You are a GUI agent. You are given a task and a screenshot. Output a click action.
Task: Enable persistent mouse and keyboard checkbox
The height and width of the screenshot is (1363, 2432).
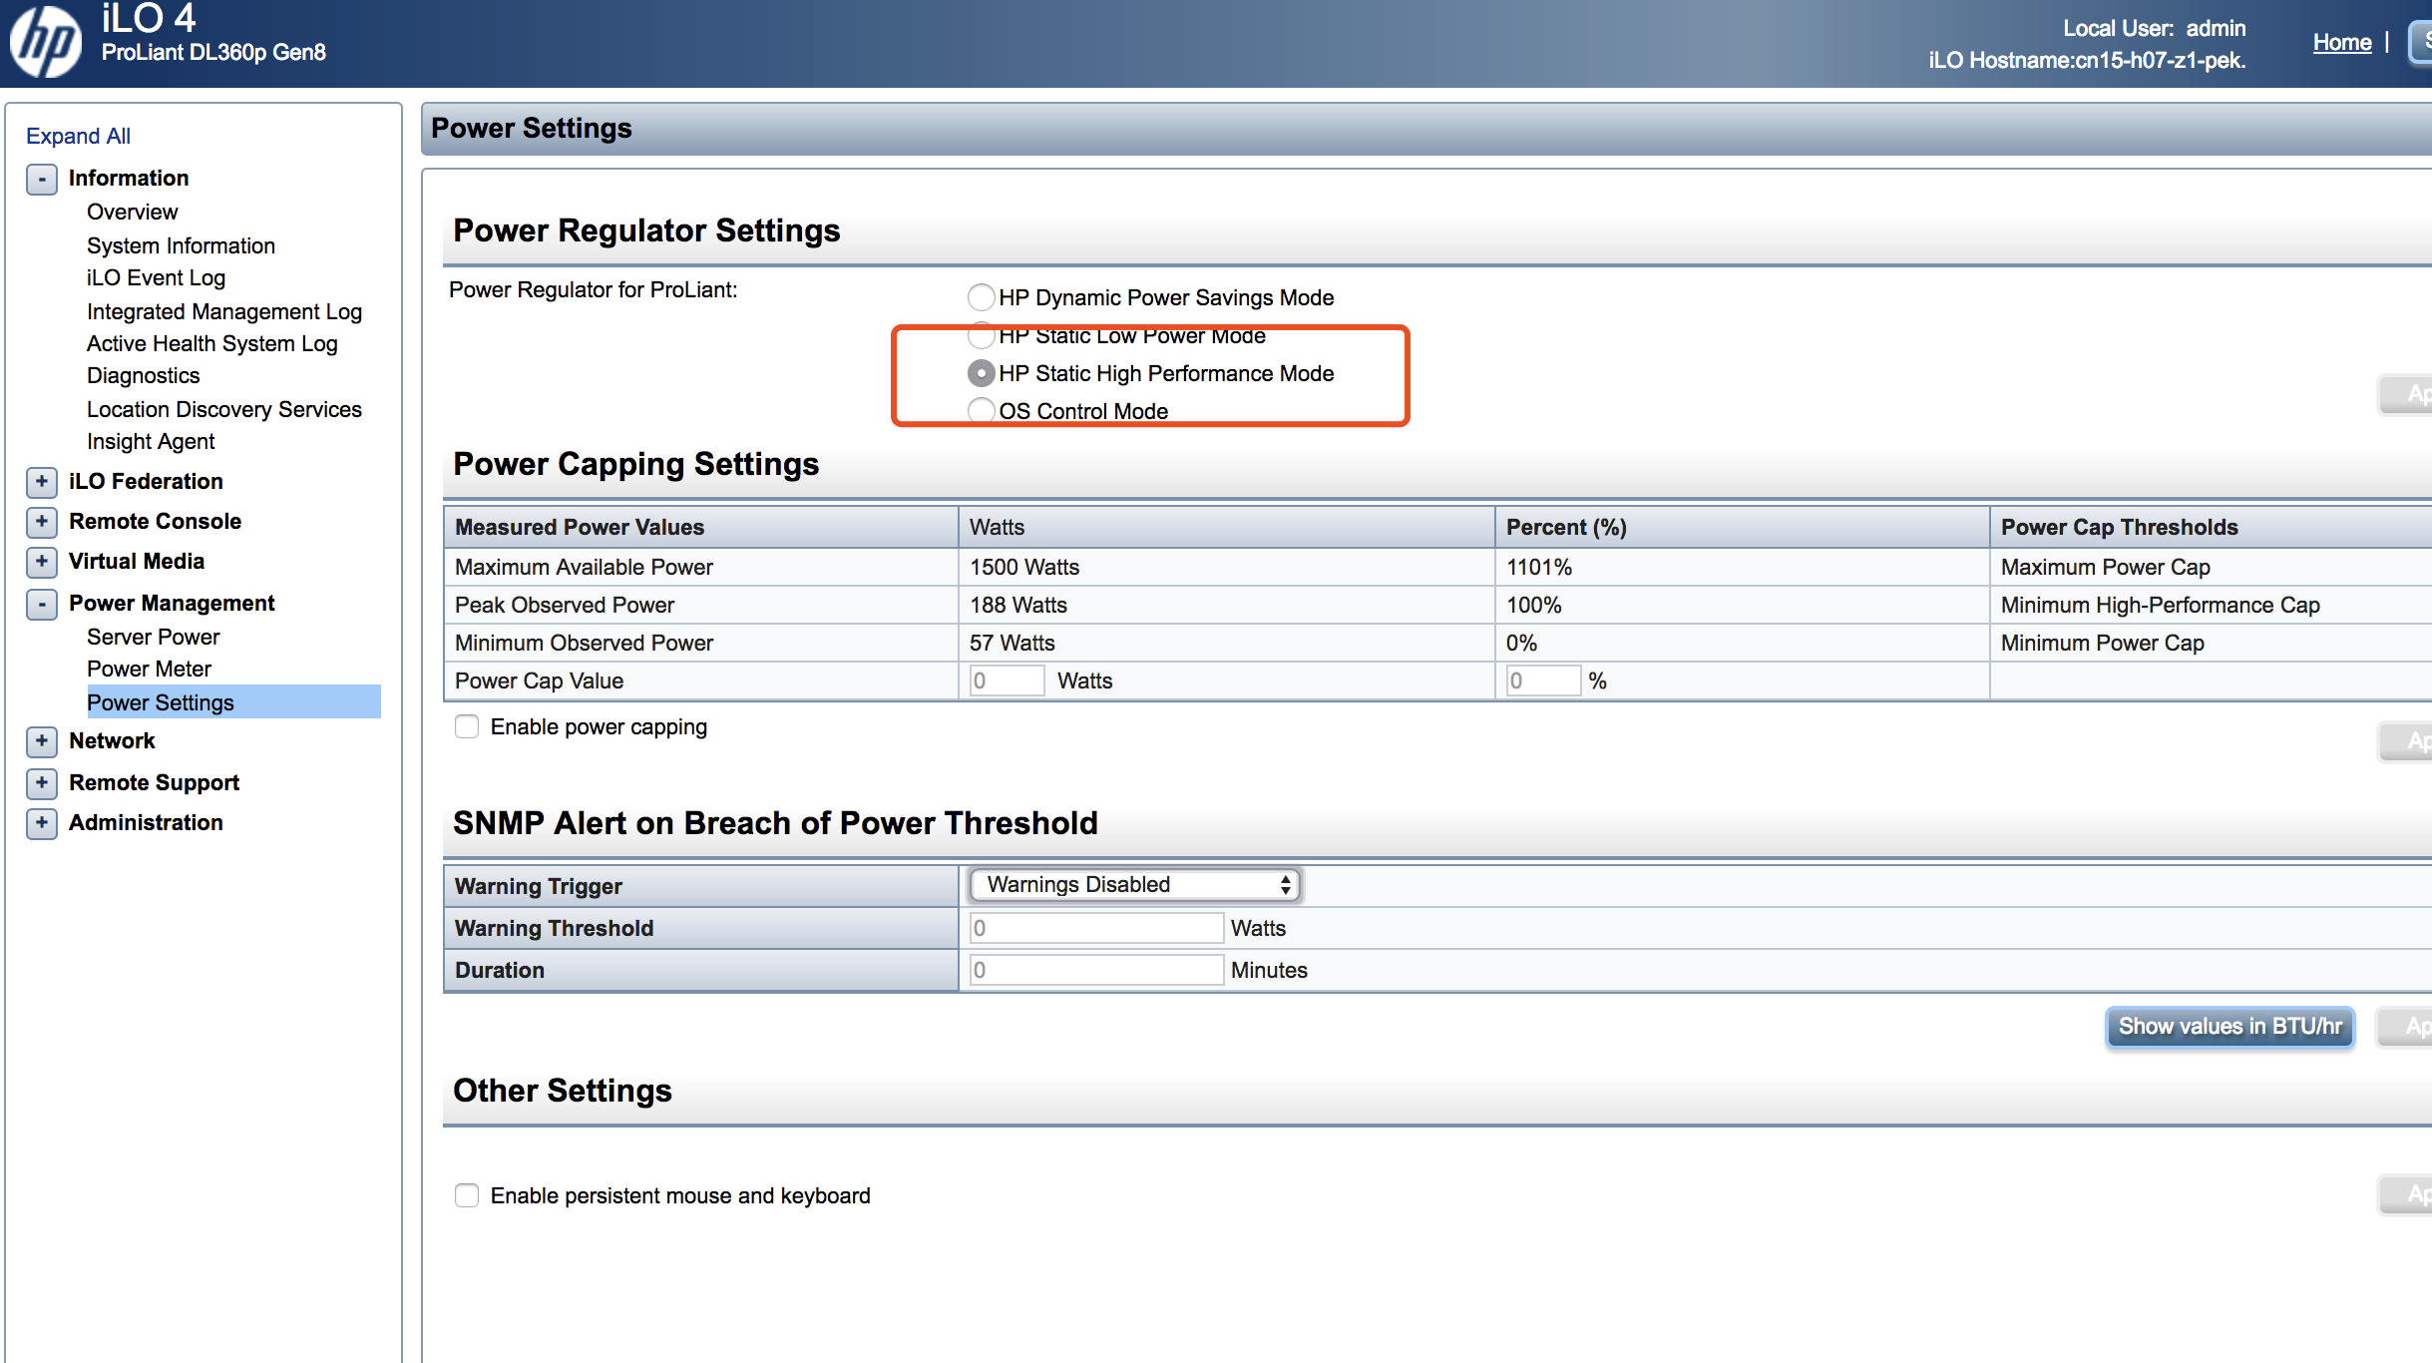click(x=467, y=1195)
